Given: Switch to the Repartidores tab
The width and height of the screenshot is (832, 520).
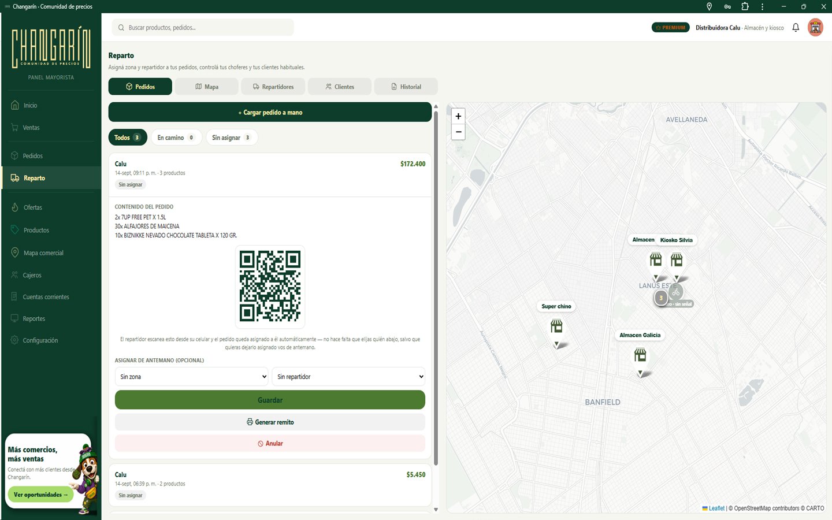Looking at the screenshot, I should point(273,87).
